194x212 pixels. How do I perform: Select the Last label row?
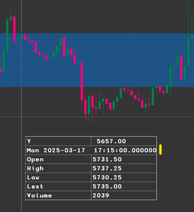click(x=35, y=187)
